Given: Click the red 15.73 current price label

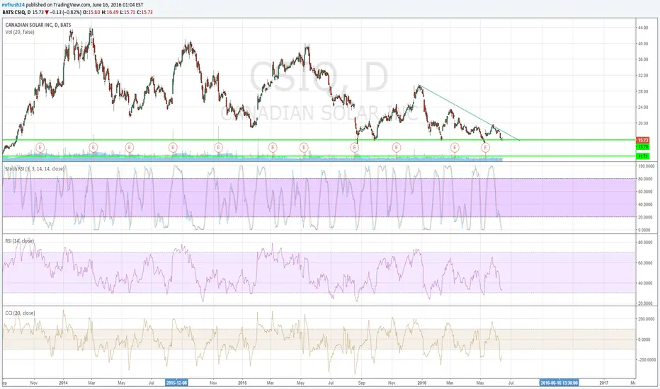Looking at the screenshot, I should point(643,140).
